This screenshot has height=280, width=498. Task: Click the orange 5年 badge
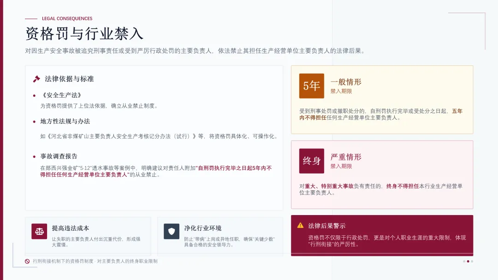(312, 86)
